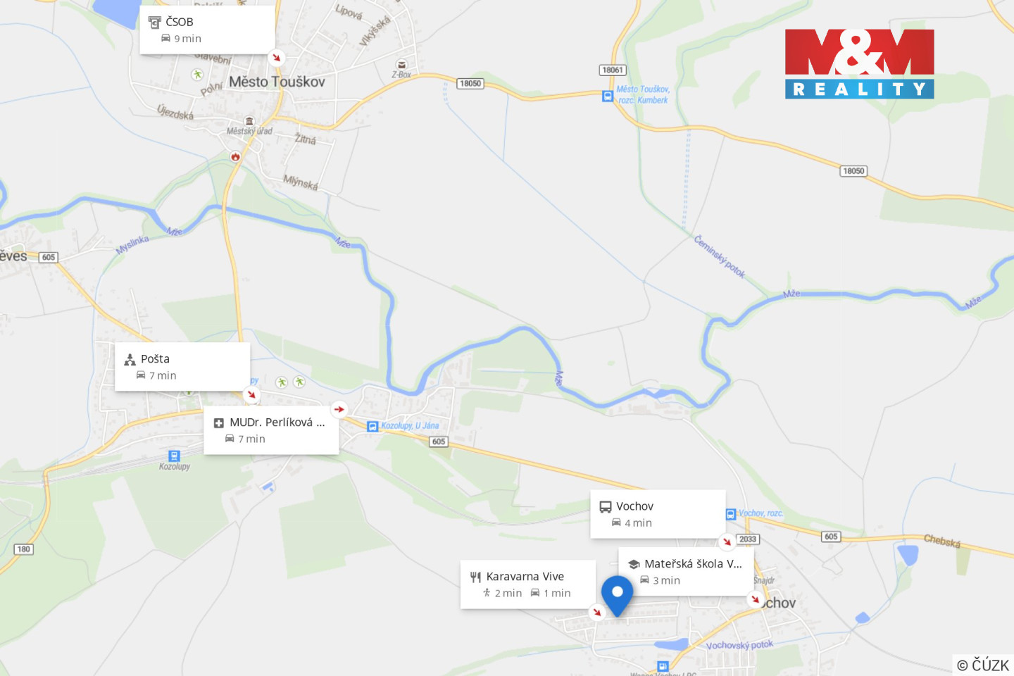This screenshot has width=1014, height=676.
Task: Click the Kozolupy train station icon
Action: pyautogui.click(x=174, y=456)
